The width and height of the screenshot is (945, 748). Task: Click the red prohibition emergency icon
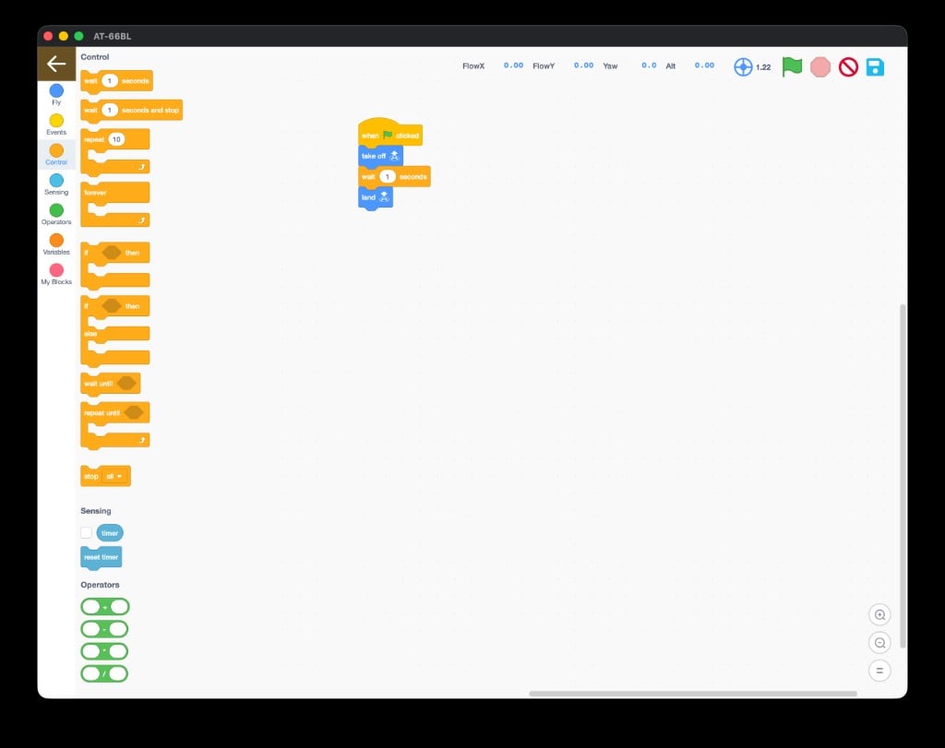coord(848,66)
